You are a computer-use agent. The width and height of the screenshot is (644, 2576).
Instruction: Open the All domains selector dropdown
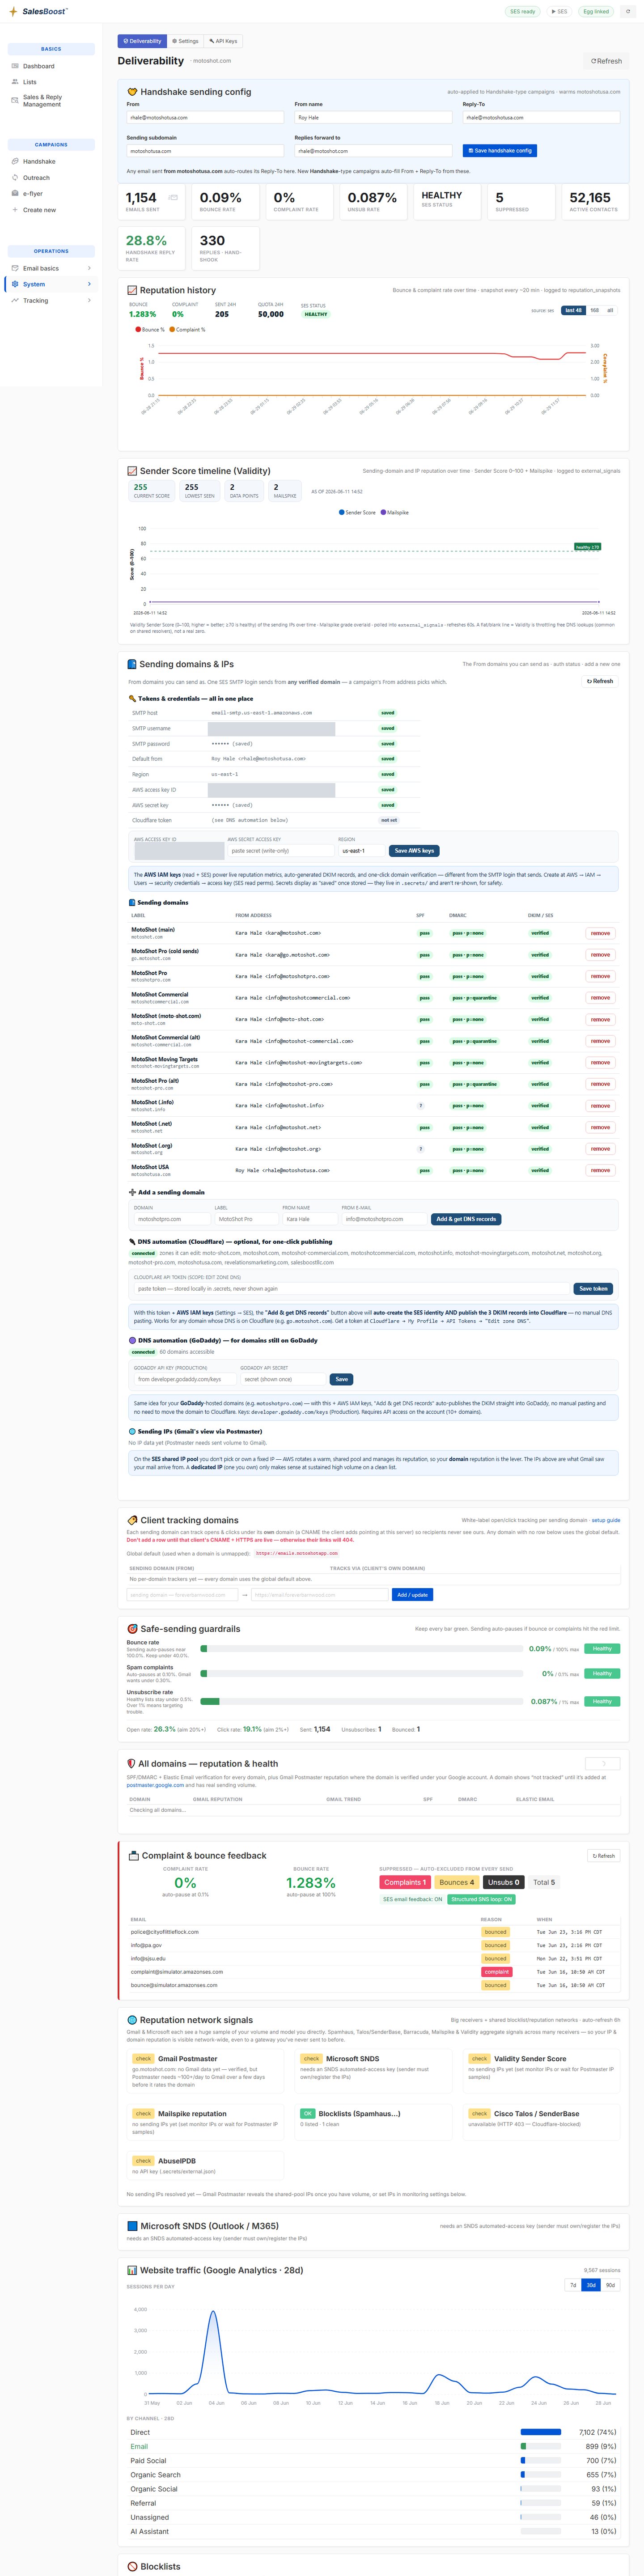602,1764
